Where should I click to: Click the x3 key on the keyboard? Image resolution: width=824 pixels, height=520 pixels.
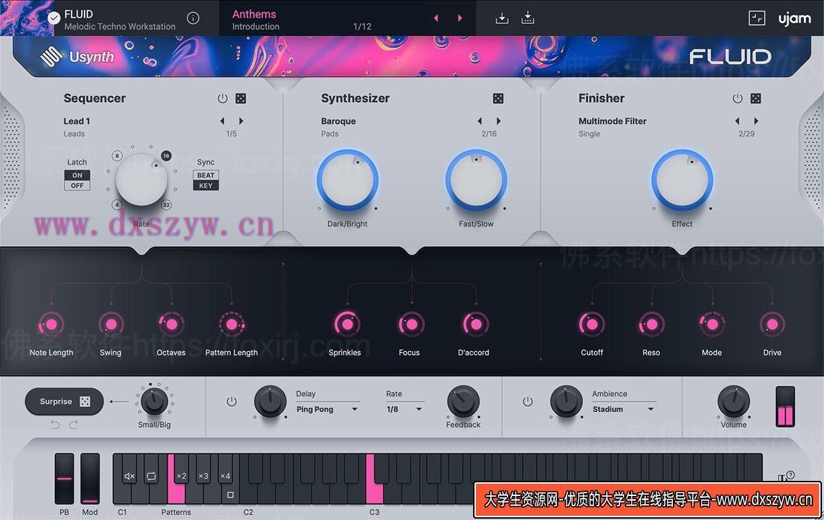203,475
